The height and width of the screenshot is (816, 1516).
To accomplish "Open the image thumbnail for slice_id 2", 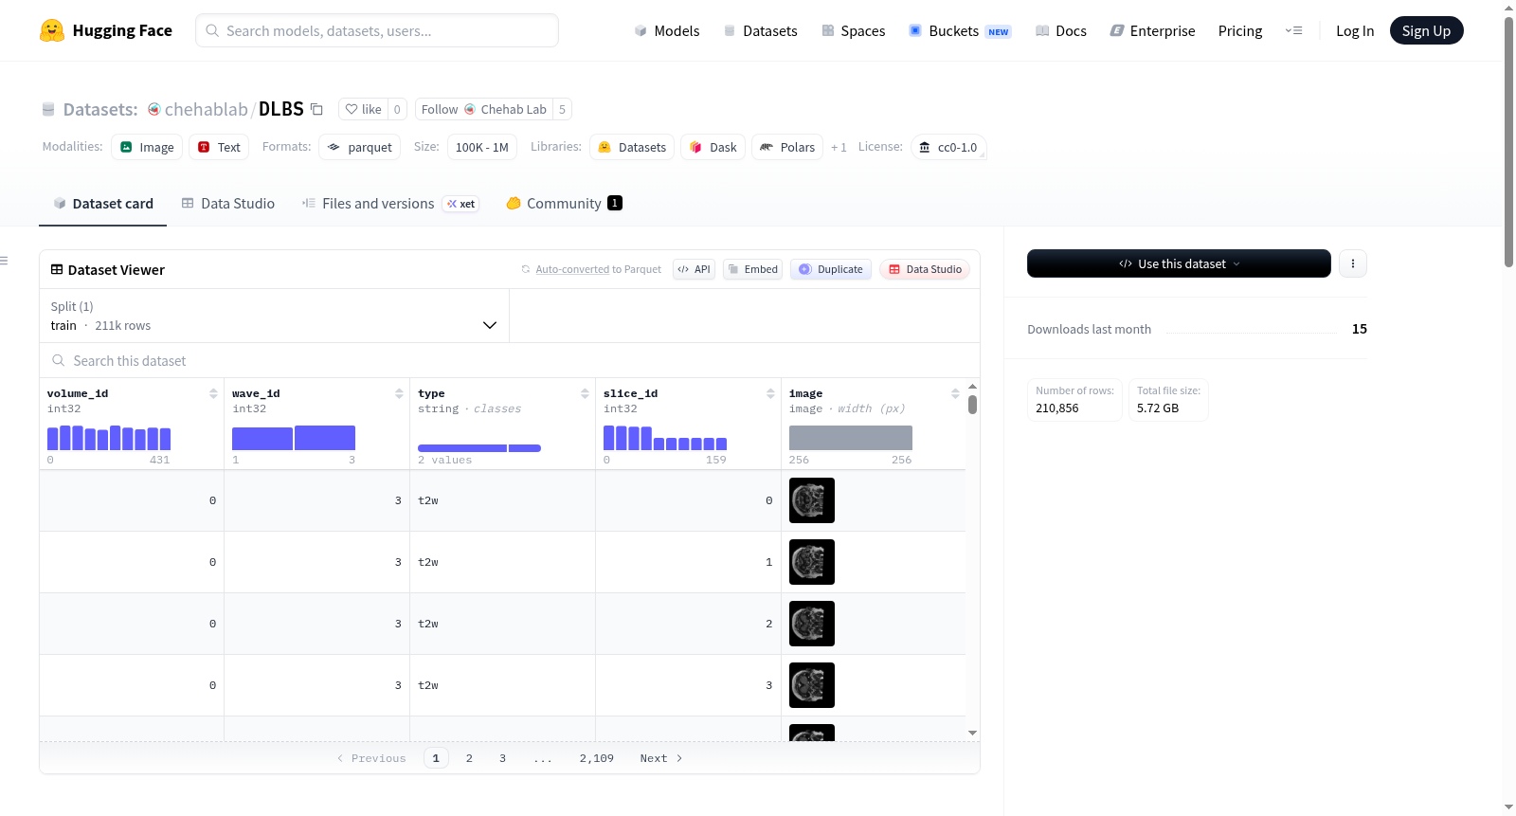I will click(812, 624).
